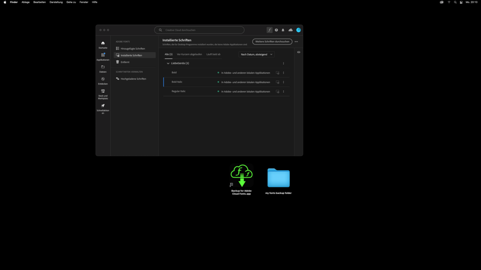The height and width of the screenshot is (270, 481).
Task: Switch to Alle (3) tab
Action: pyautogui.click(x=168, y=54)
